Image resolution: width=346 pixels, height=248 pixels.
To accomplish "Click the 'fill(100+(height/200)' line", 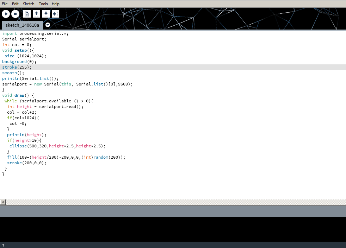I will [66, 157].
